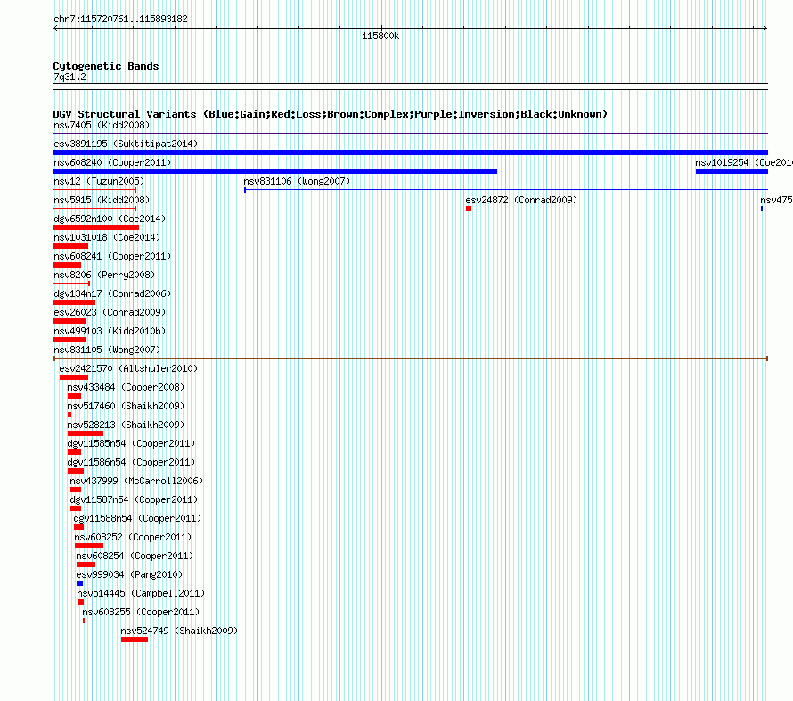Open the dgv6592n100 (Coe2014) variant
This screenshot has width=793, height=701.
tap(110, 219)
